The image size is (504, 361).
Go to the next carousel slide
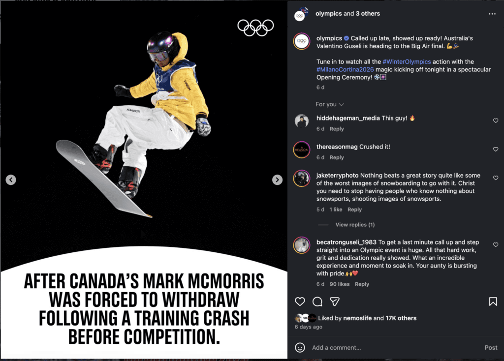point(278,180)
